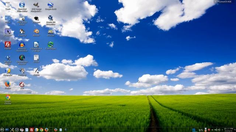Viewport: 236px width, 132px height.
Task: Open the LibreOffice Writer desktop icon
Action: coord(36,47)
